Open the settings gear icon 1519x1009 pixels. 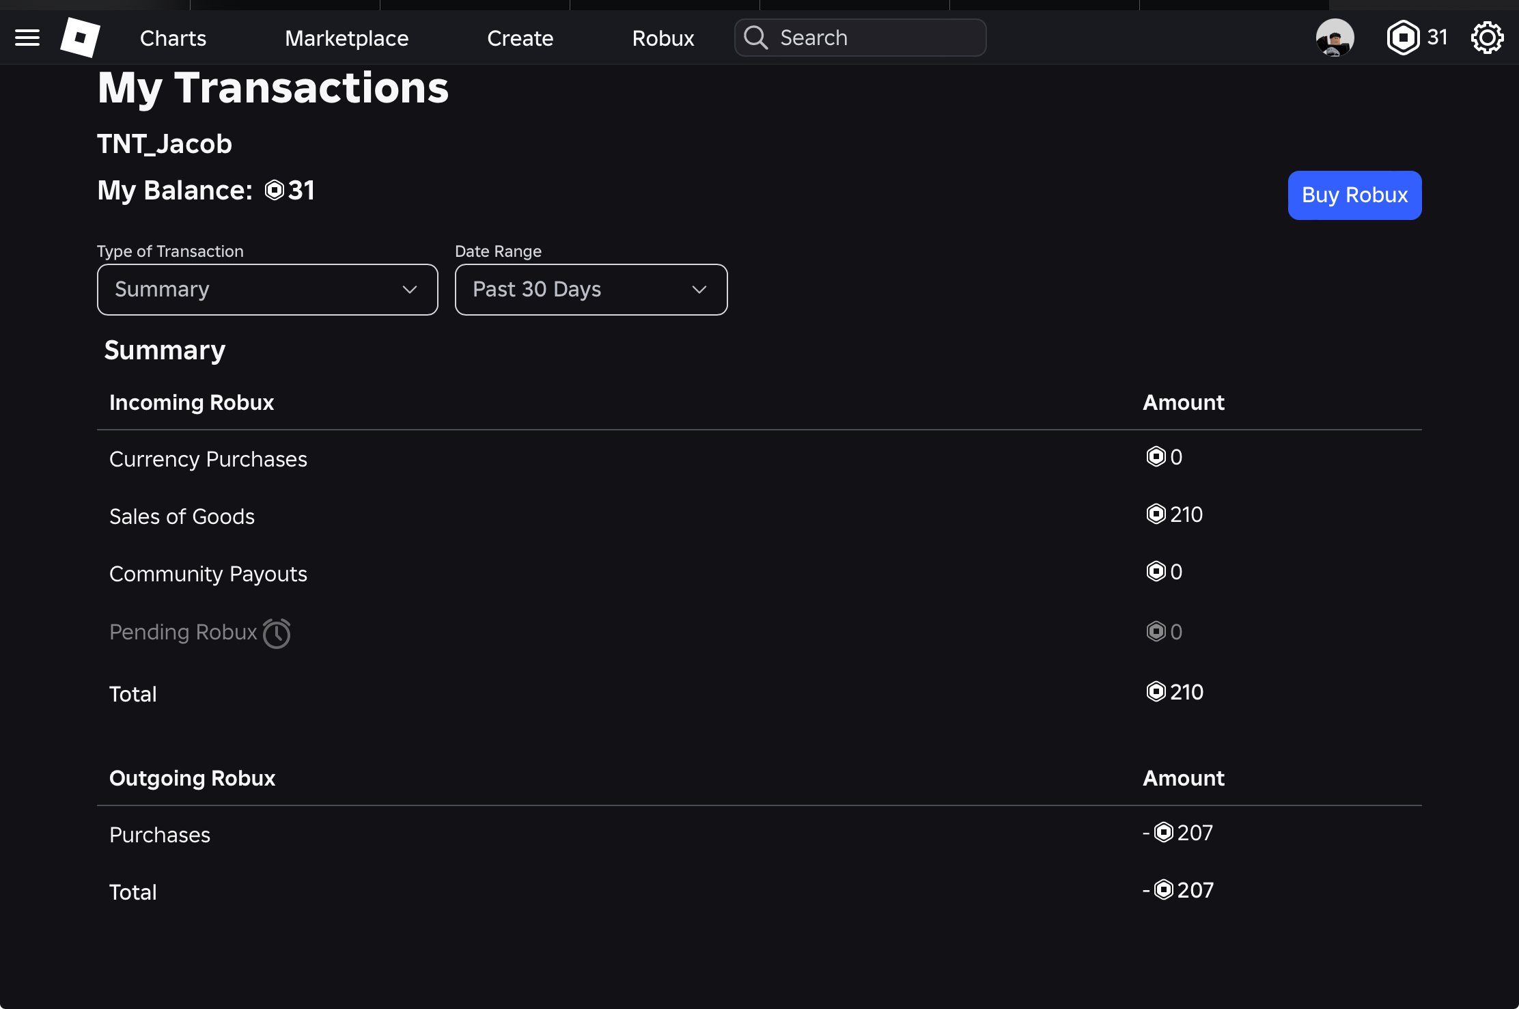1487,38
